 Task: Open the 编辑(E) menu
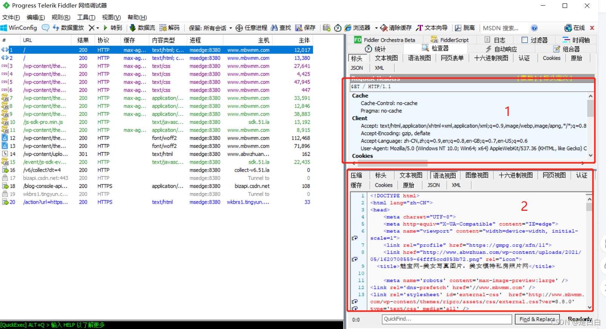tap(36, 17)
